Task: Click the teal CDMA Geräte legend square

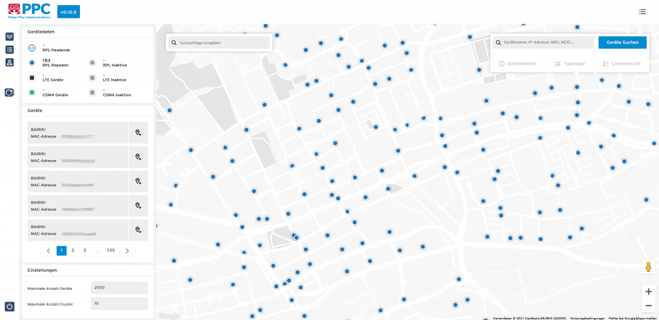Action: (x=32, y=93)
